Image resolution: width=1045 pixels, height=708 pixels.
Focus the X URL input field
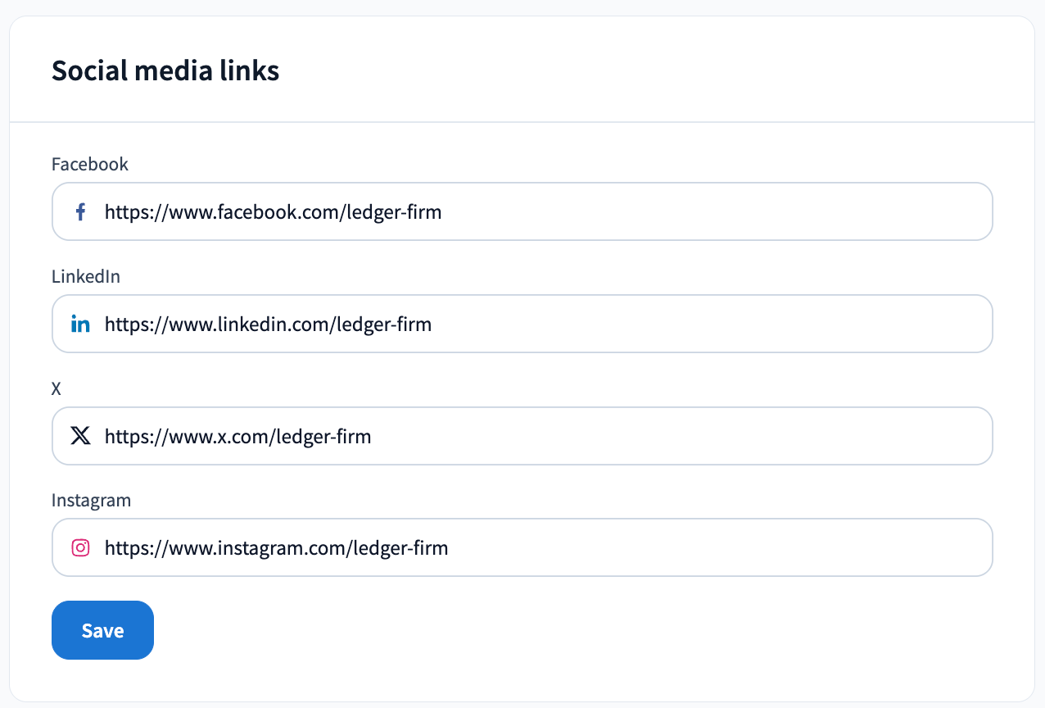coord(522,436)
